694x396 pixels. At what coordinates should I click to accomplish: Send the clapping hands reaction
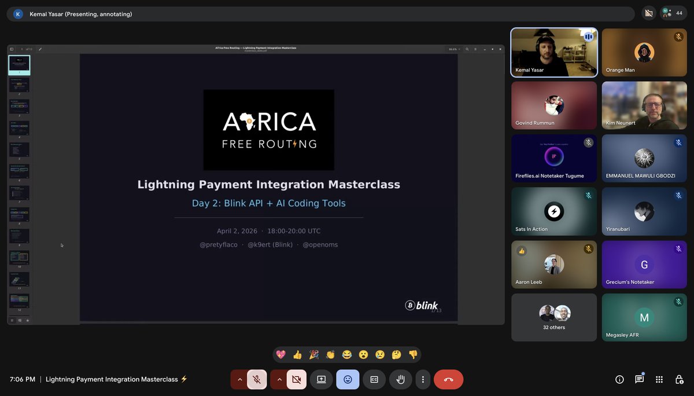(x=331, y=354)
